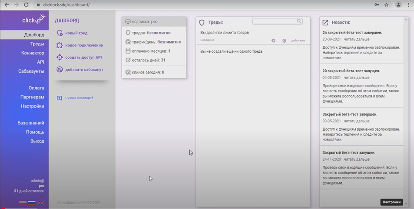Click the нужна помощь help icon
Viewport: 414px width, 209px height.
coord(60,98)
